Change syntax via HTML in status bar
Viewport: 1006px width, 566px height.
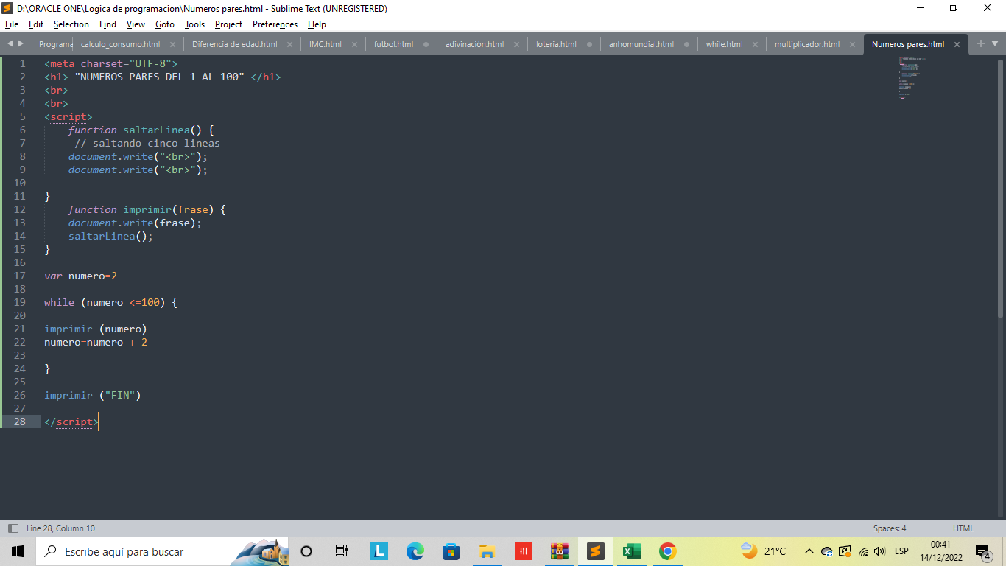(x=963, y=528)
